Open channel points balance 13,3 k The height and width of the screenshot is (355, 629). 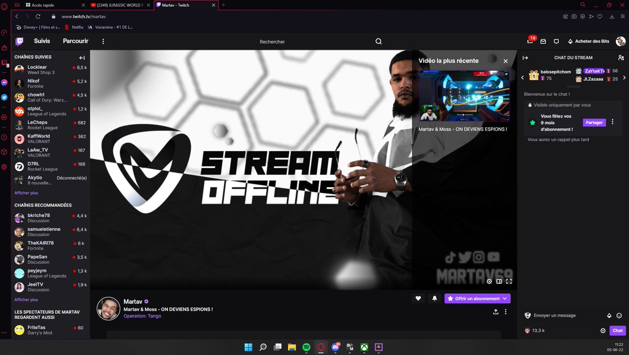[535, 330]
